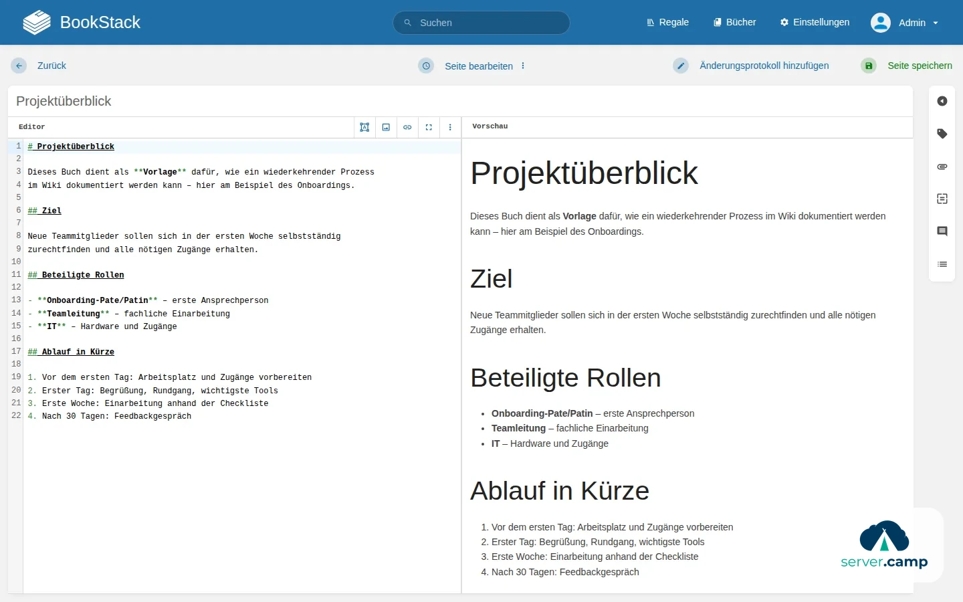Go back via the Zurück link
Screen dimensions: 963x602
(x=51, y=66)
